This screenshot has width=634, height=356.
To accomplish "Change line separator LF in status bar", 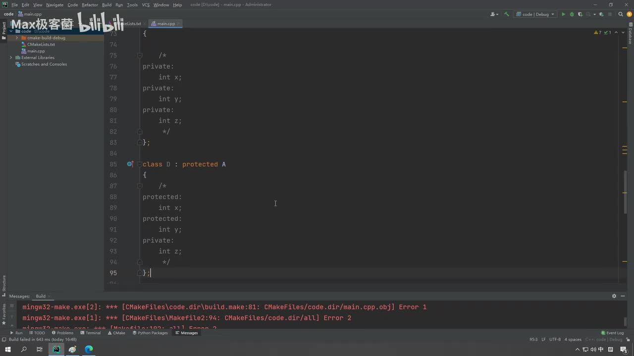I will 543,340.
